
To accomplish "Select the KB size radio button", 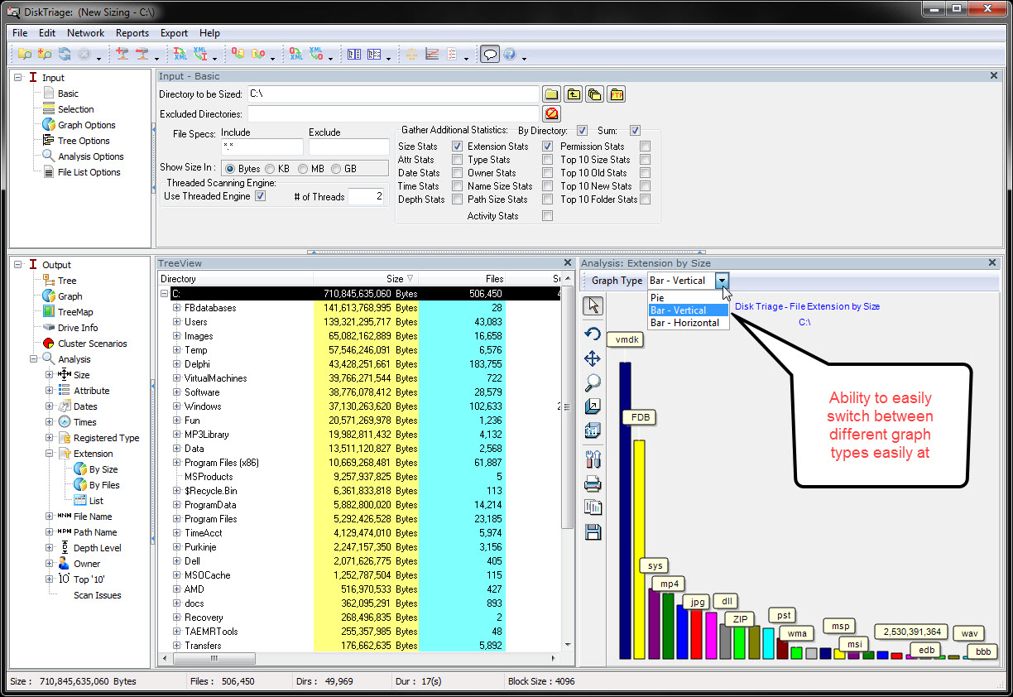I will click(x=270, y=169).
